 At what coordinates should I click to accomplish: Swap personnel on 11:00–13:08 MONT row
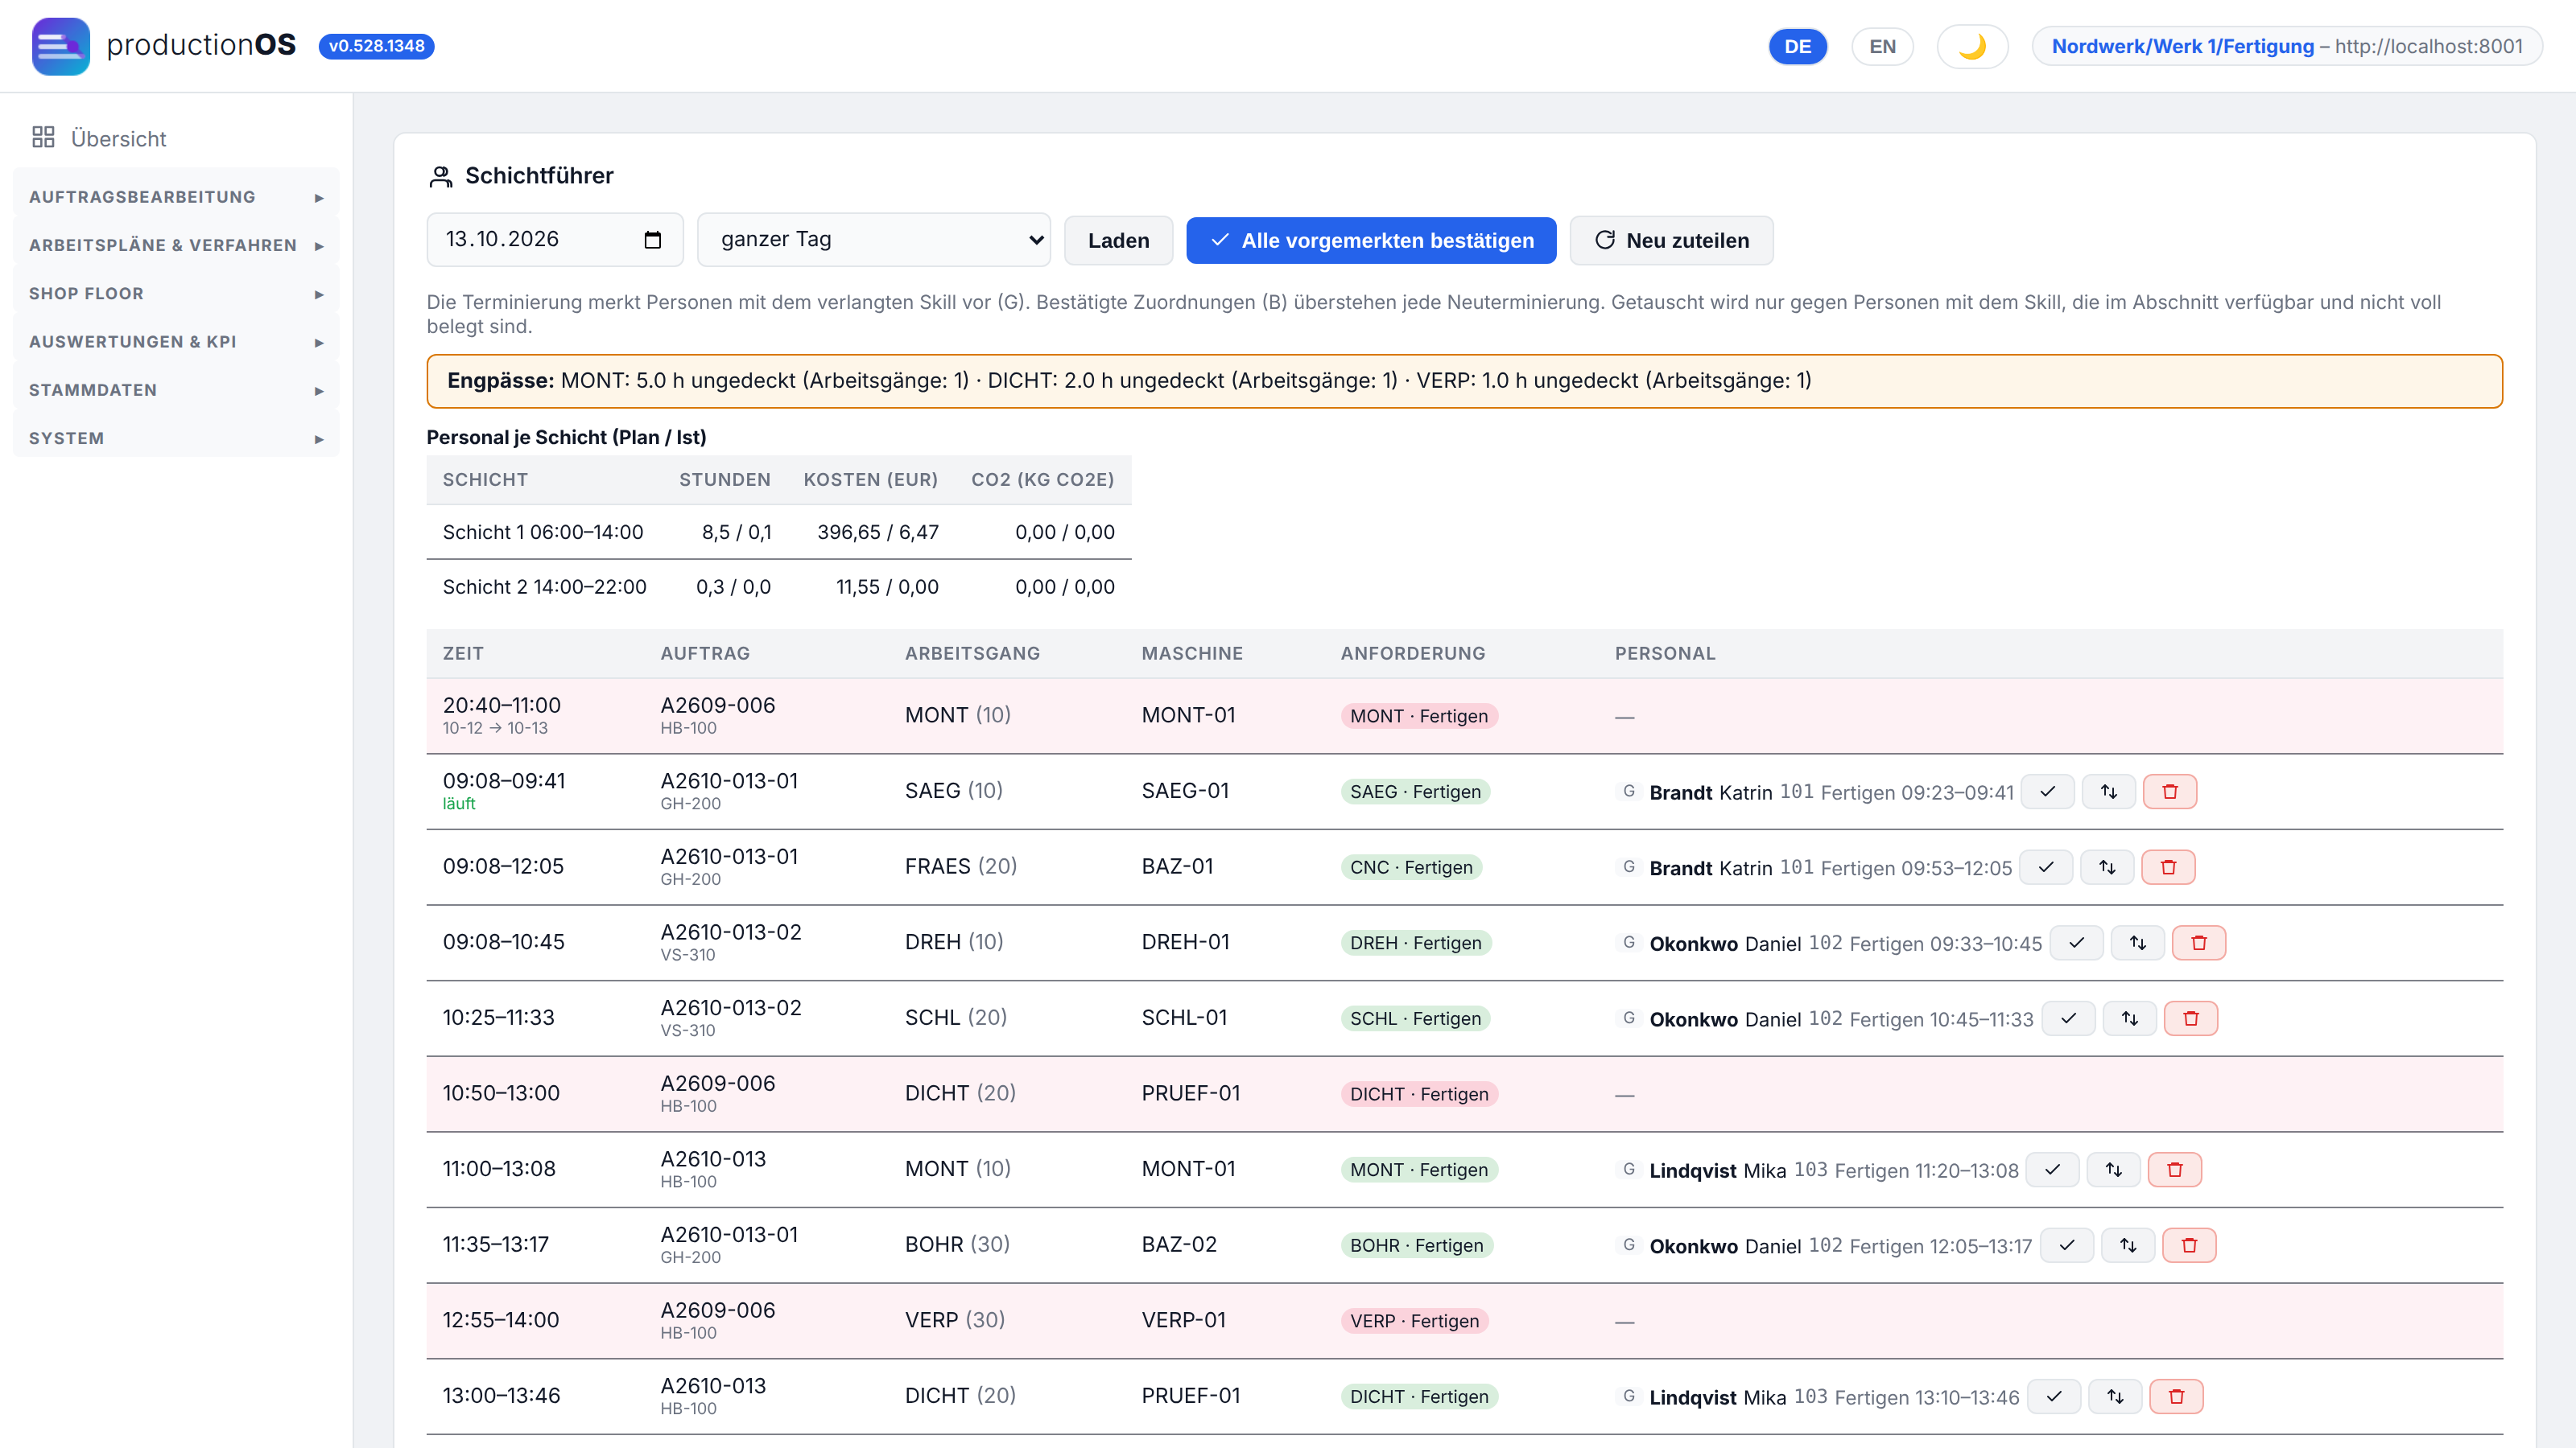pyautogui.click(x=2113, y=1169)
